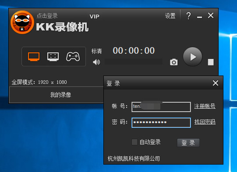Open 设置 settings
Image resolution: width=237 pixels, height=172 pixels.
click(x=170, y=16)
